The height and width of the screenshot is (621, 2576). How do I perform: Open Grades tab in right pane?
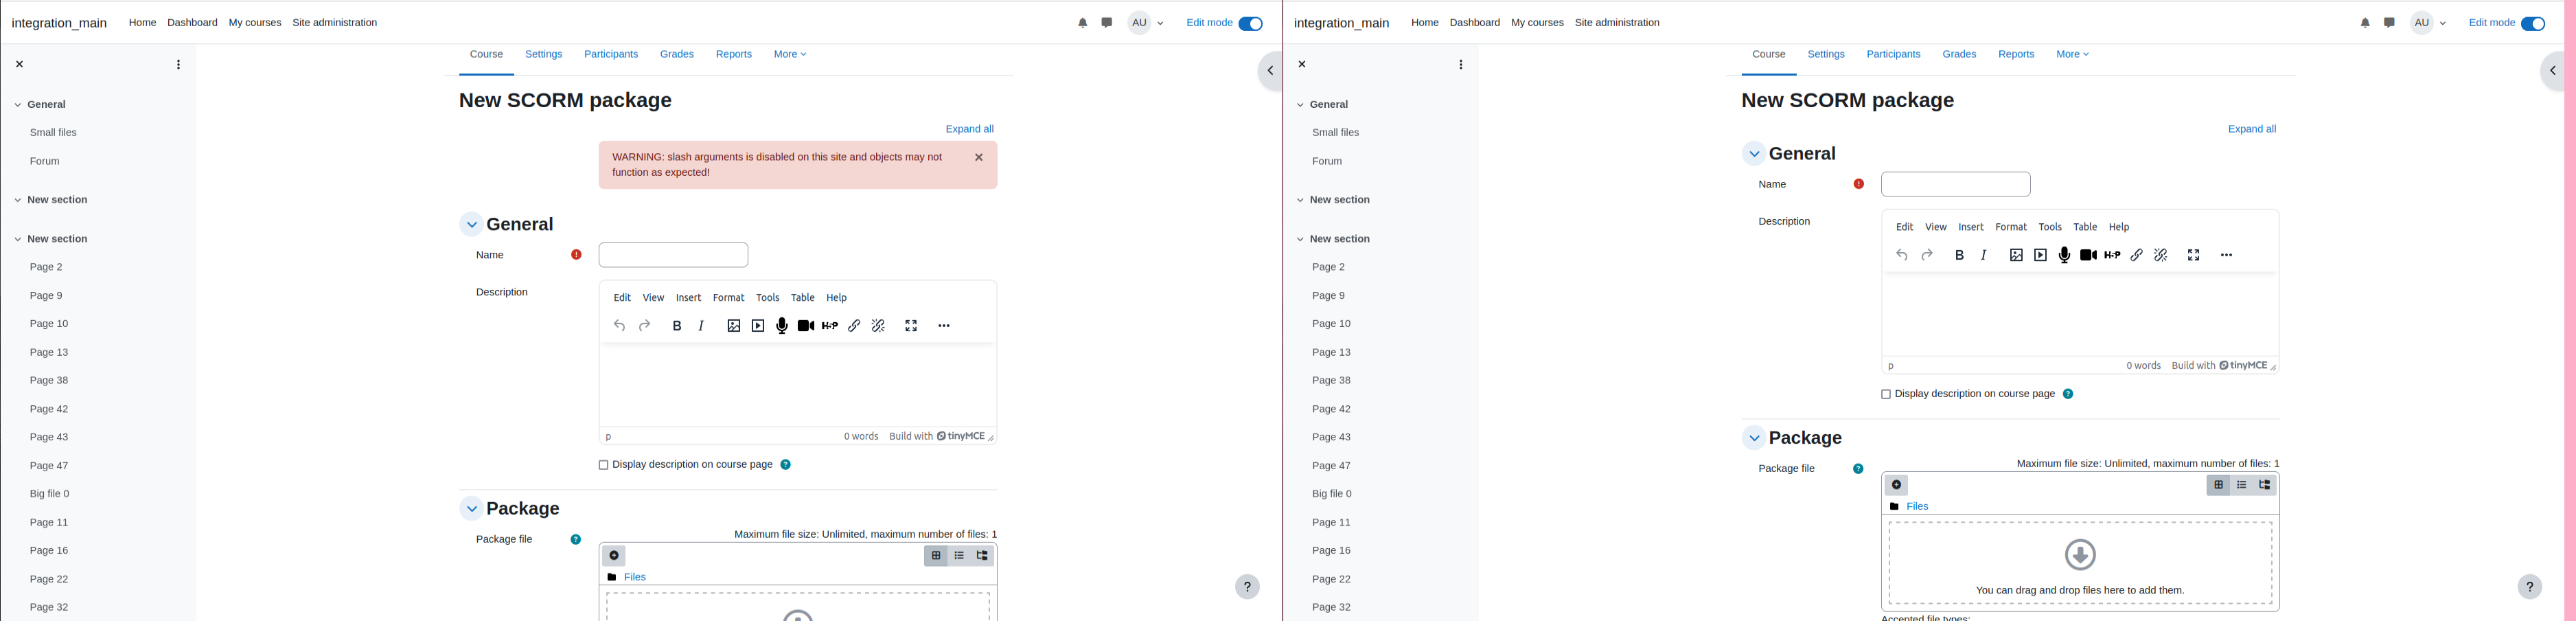(1959, 54)
